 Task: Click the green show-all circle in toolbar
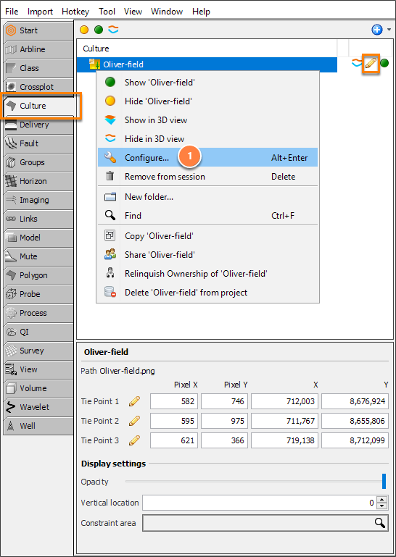99,30
